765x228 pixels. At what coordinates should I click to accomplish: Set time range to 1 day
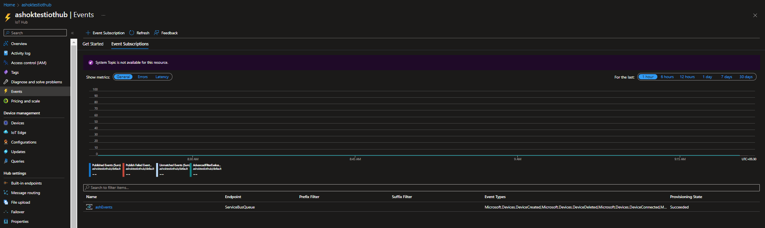tap(707, 77)
